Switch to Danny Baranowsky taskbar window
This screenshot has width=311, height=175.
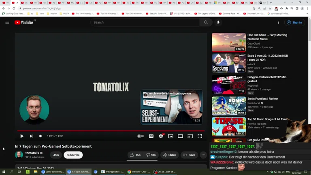53,172
